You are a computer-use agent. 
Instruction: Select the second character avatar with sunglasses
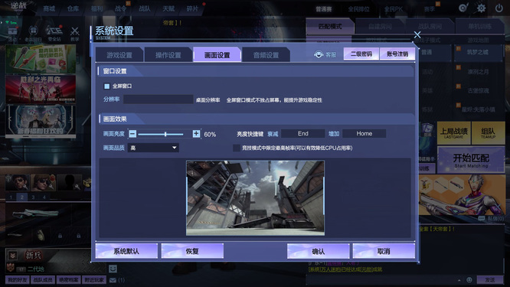(43, 182)
